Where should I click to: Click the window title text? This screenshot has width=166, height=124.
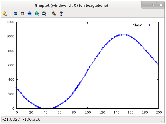point(71,5)
